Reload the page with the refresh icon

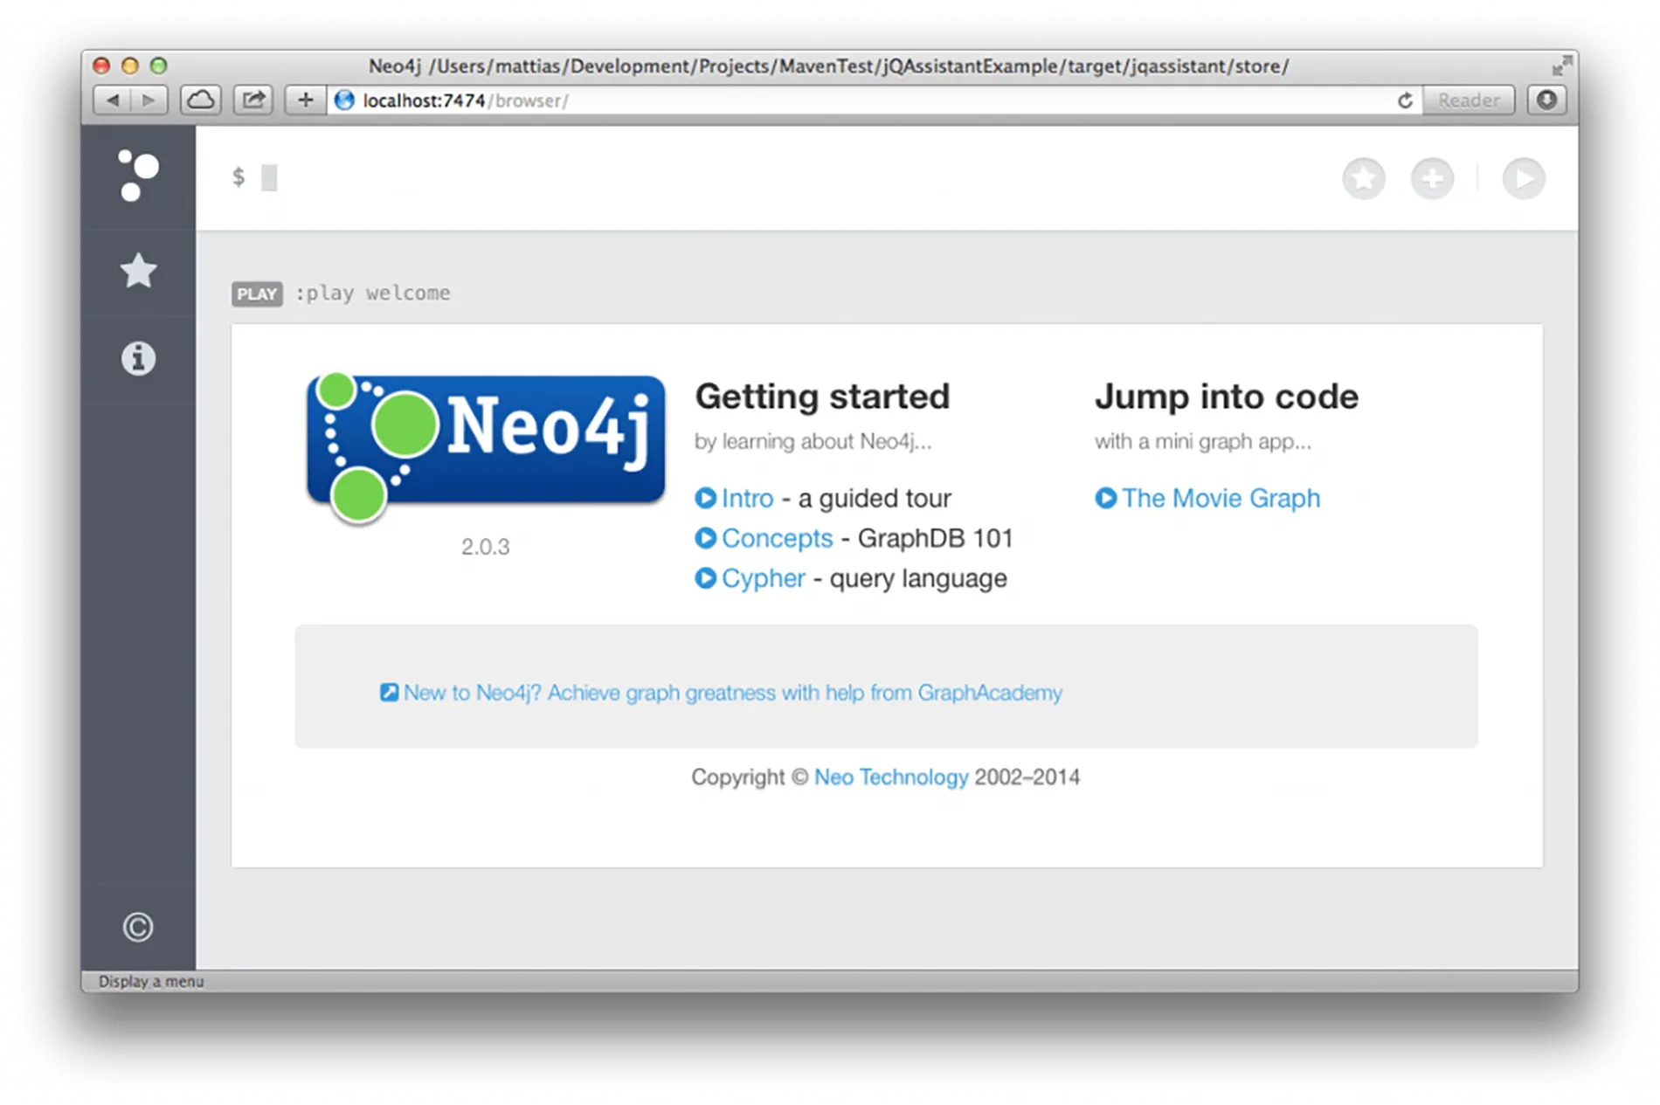coord(1406,100)
